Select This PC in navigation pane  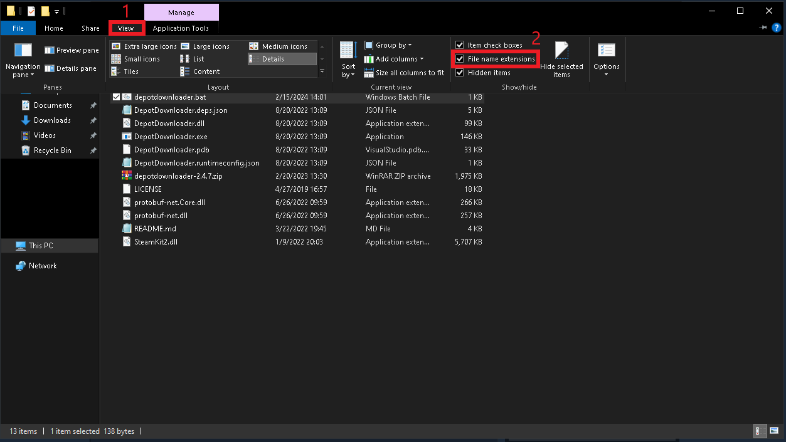[50, 246]
